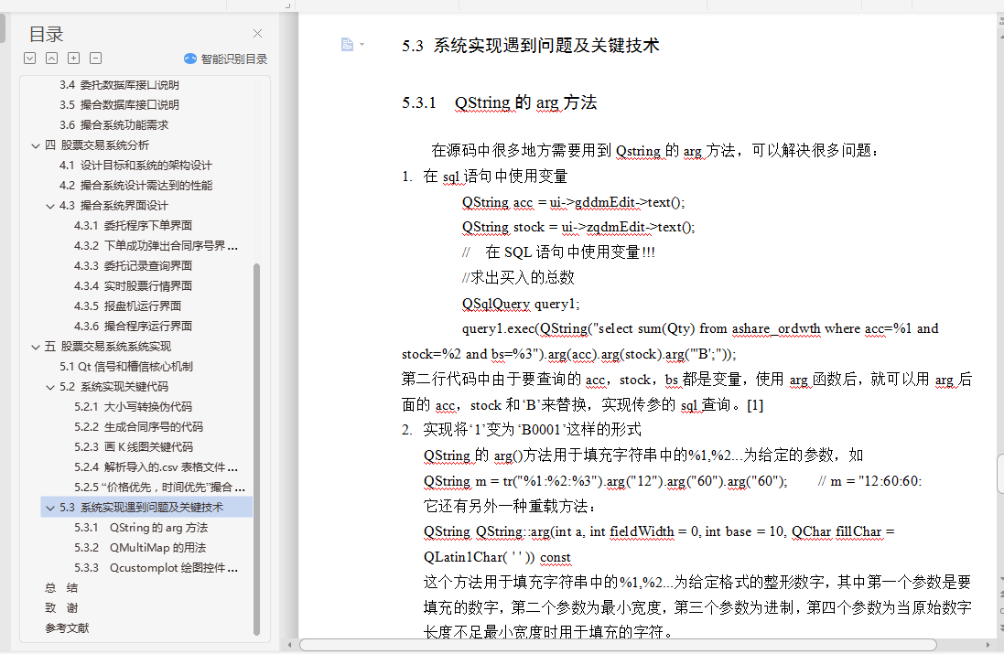Select outline entry 4.3 撮合系统界面设计

[x=114, y=206]
